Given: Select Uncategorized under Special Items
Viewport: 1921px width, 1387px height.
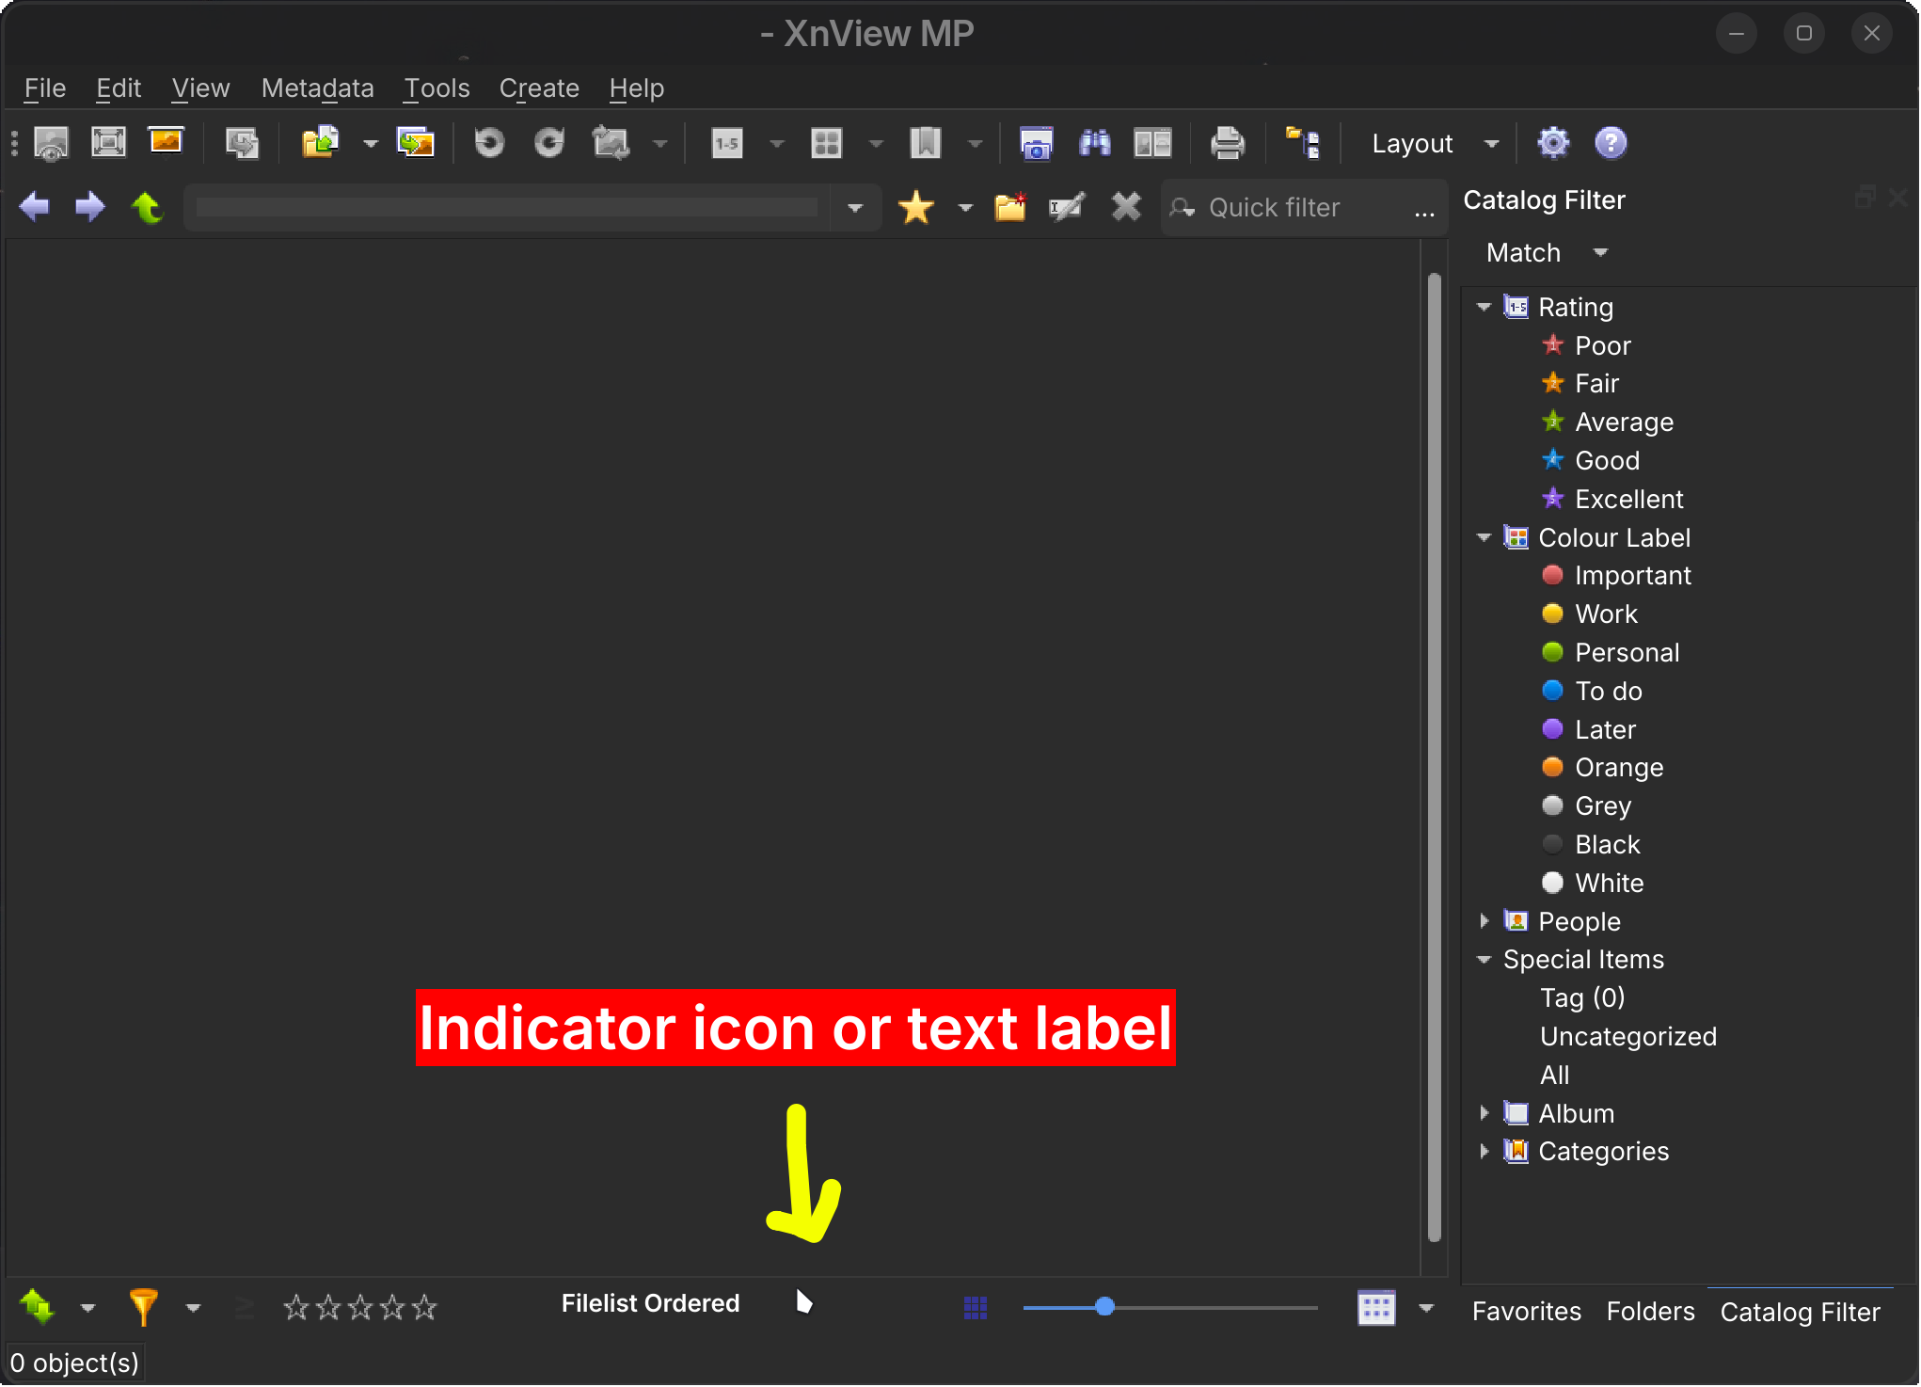Looking at the screenshot, I should (1628, 1036).
